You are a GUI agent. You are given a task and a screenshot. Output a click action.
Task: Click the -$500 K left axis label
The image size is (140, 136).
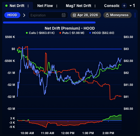point(10,61)
